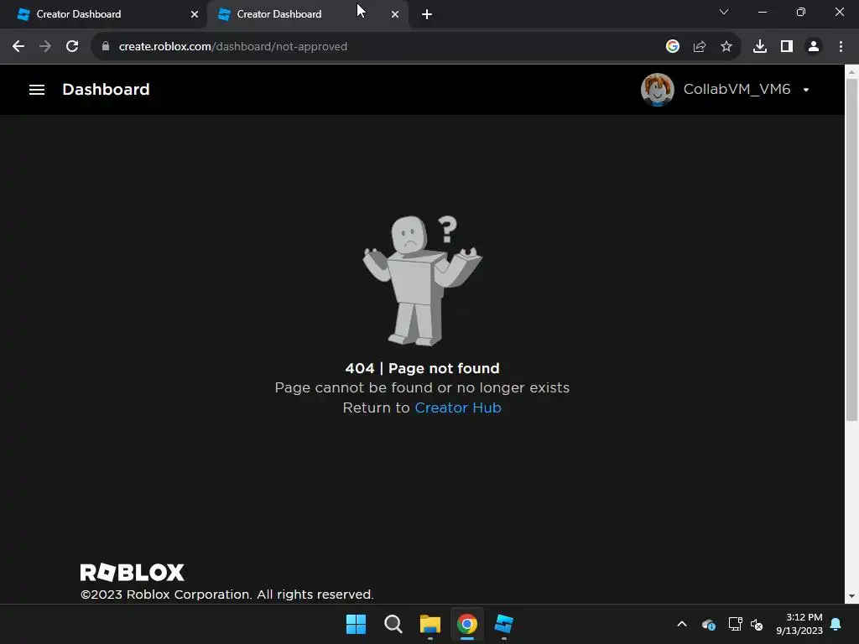Click the copyright Roblox Corporation text
This screenshot has height=644, width=859.
tap(226, 595)
